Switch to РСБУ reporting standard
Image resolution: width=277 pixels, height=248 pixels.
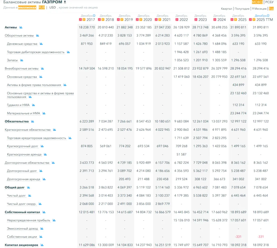269,2
